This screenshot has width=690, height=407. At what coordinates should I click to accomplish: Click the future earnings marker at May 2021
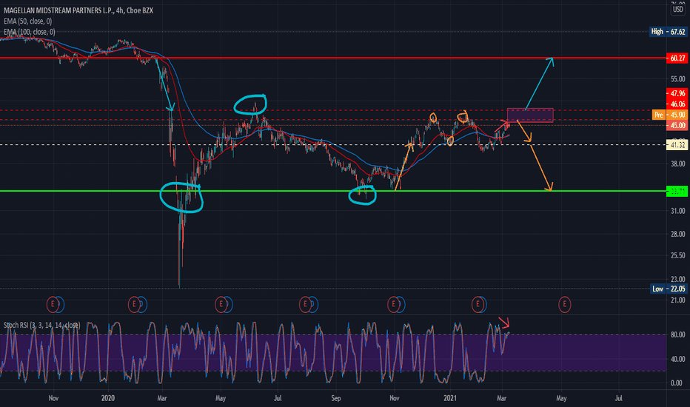(x=565, y=304)
